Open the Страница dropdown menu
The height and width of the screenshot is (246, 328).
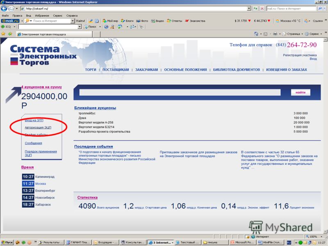pyautogui.click(x=293, y=34)
